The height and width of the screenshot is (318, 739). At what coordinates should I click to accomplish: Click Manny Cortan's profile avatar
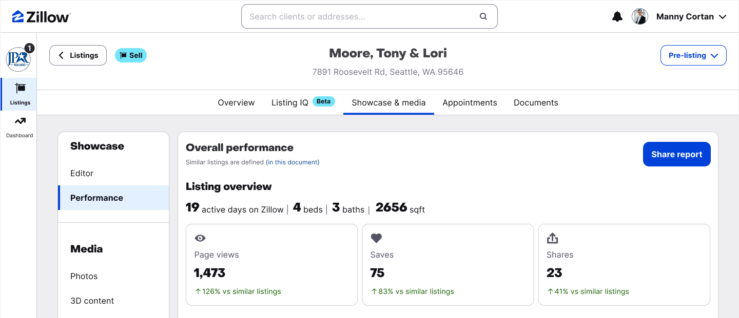[639, 16]
